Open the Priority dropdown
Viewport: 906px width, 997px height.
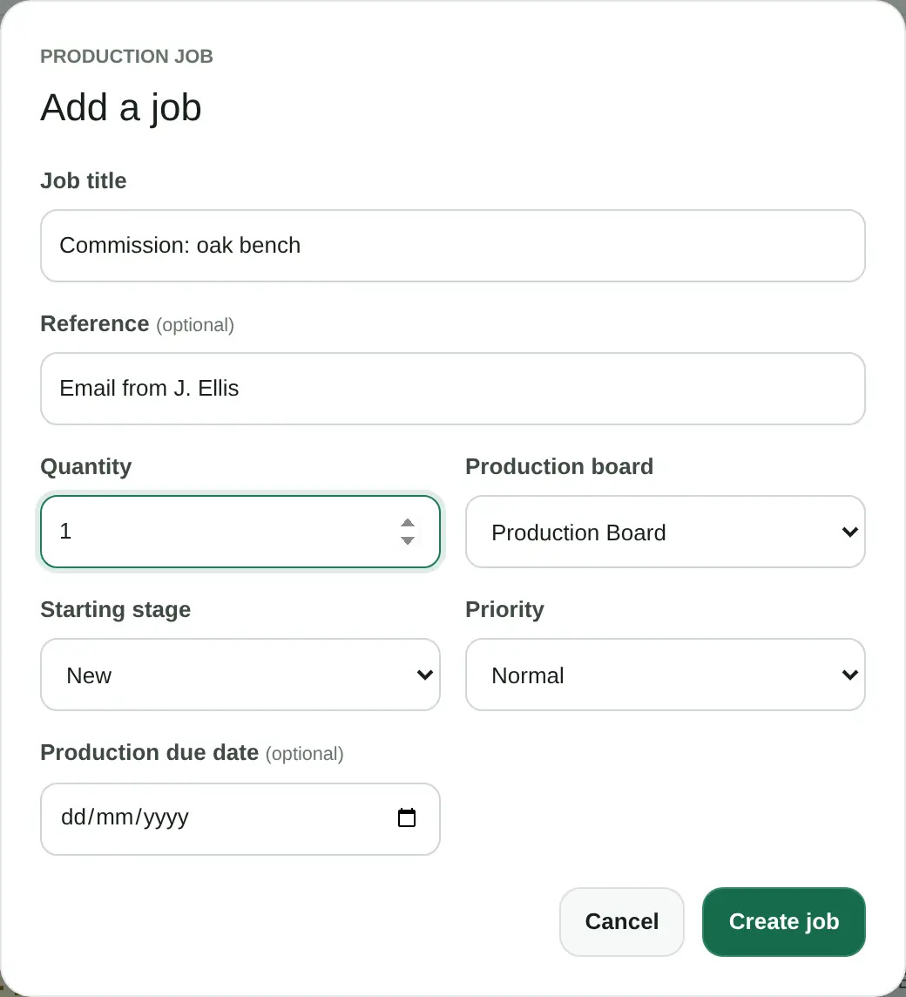coord(665,675)
